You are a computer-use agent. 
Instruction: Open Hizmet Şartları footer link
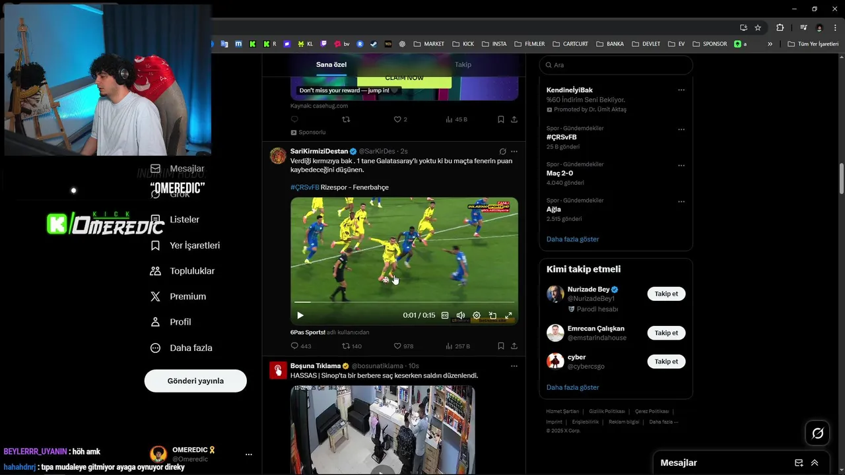tap(562, 412)
